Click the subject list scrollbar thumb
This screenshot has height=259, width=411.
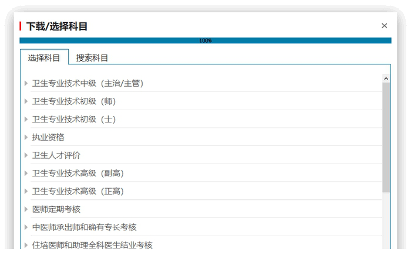[x=386, y=138]
